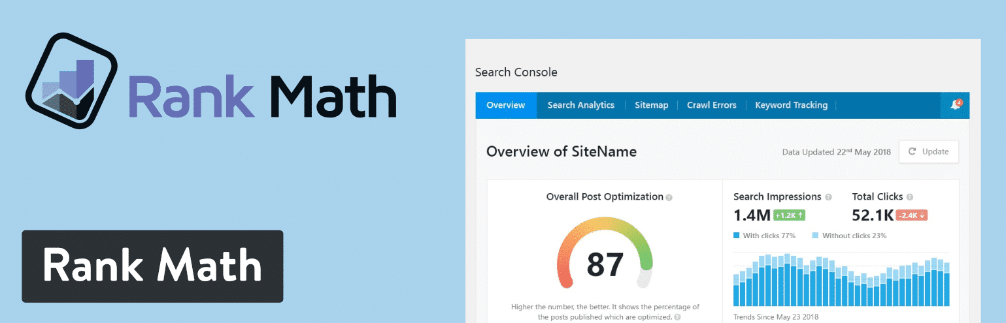Switch to the Overview tab
This screenshot has width=1006, height=323.
click(506, 105)
